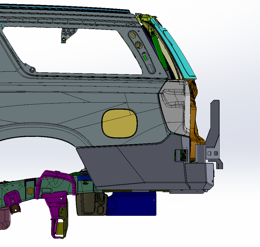The width and height of the screenshot is (260, 247).
Task: Select the green circular hole on the pillar
Action: [138, 44]
